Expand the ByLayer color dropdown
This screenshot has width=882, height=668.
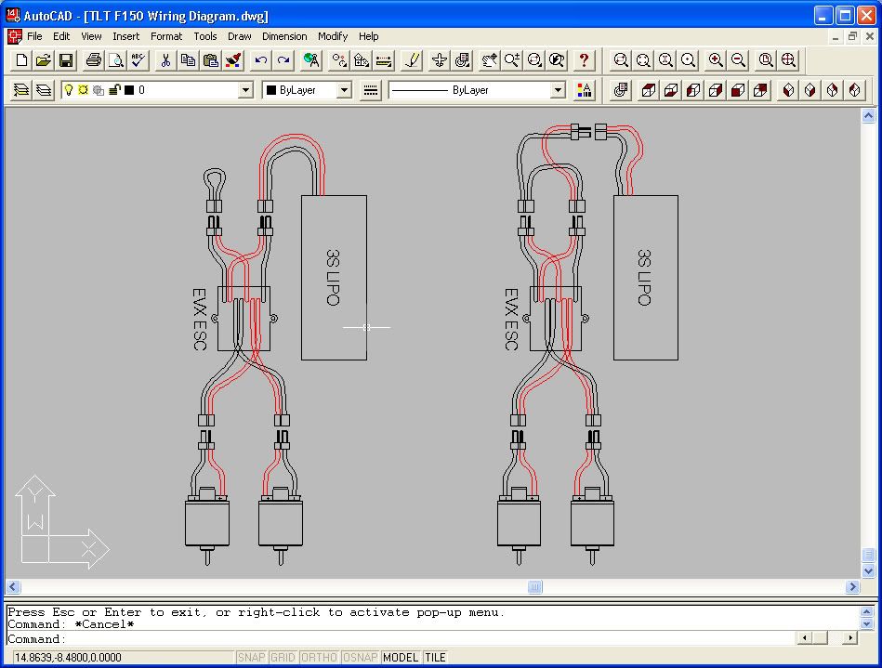342,89
